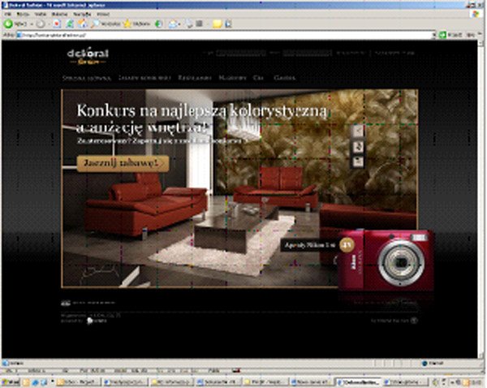
Task: Click the History icon in toolbar
Action: (x=158, y=24)
